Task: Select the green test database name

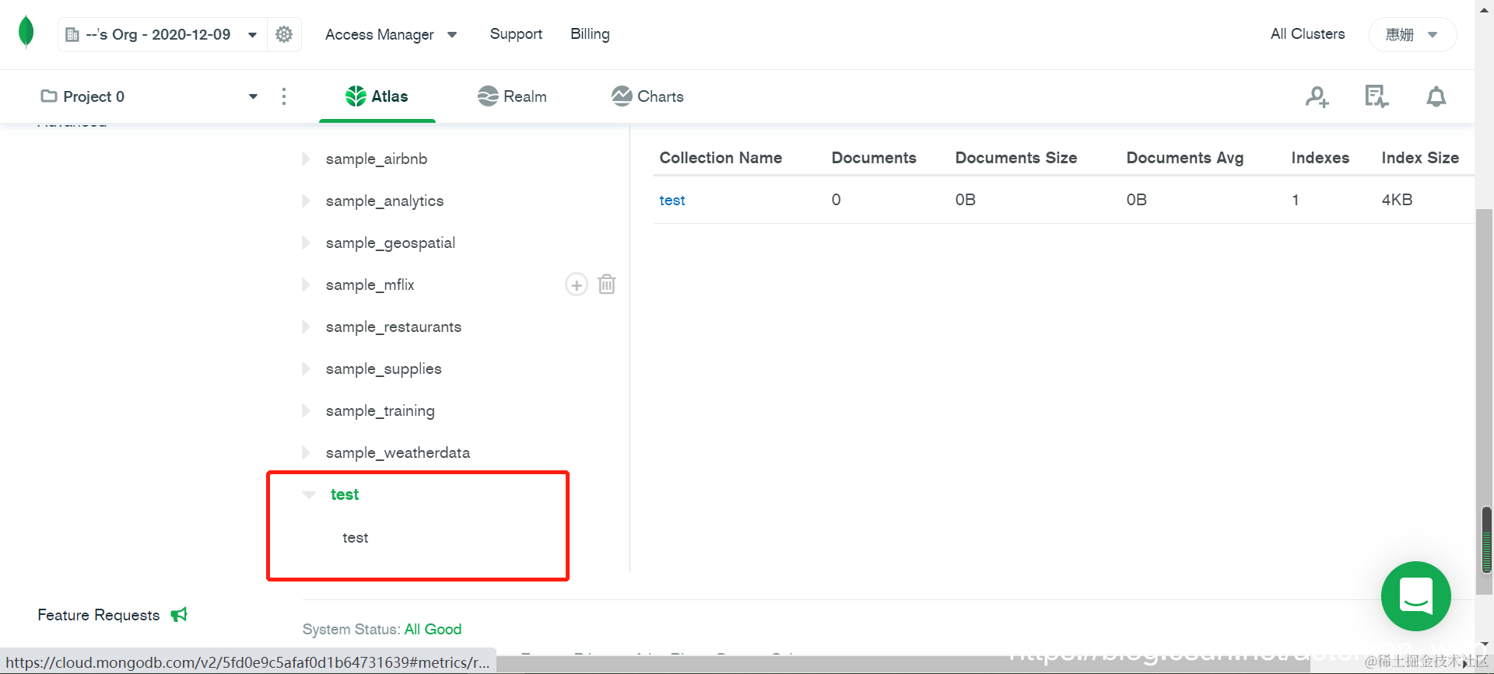Action: 345,494
